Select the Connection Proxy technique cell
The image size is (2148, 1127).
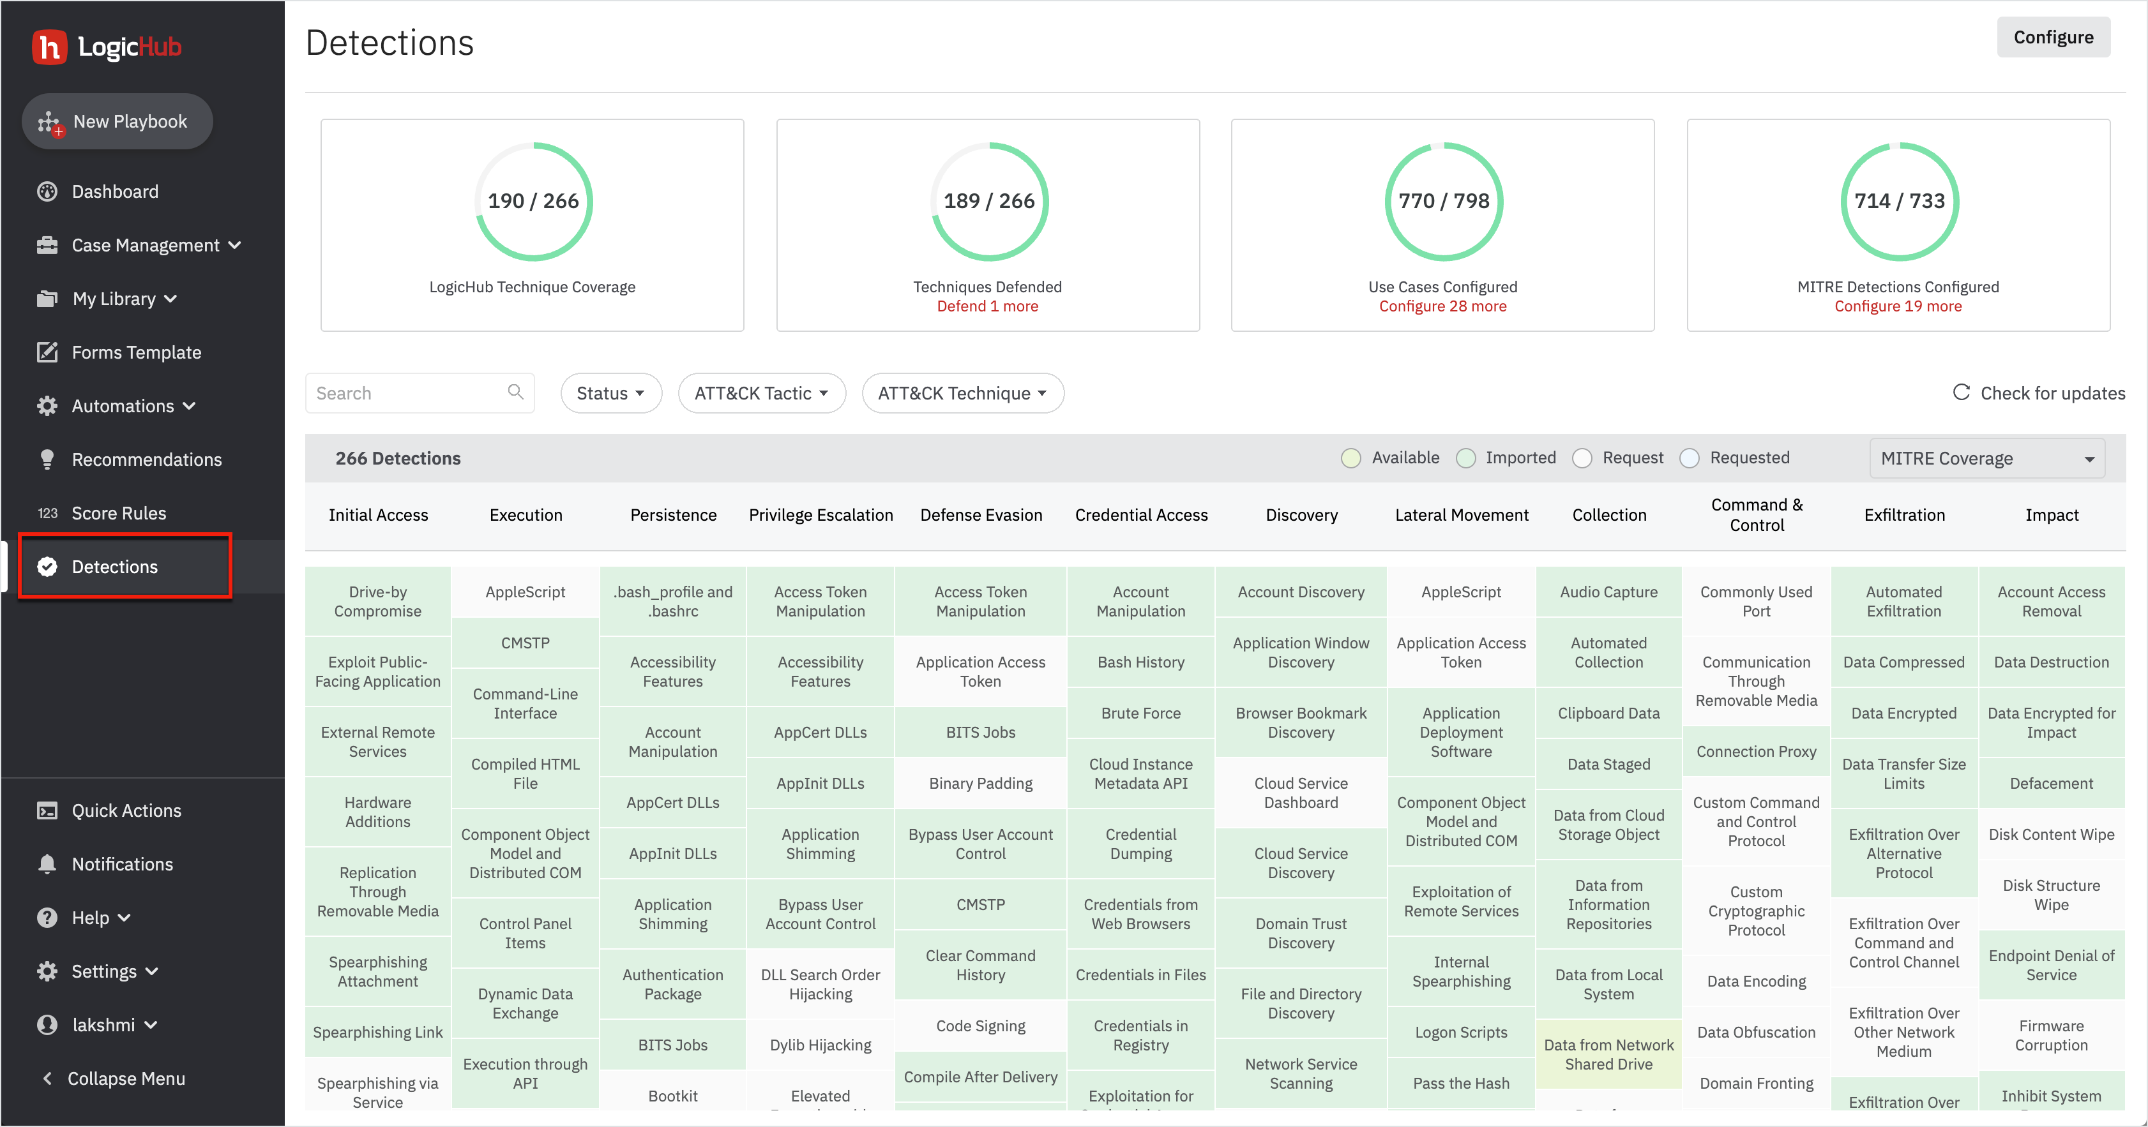tap(1756, 752)
